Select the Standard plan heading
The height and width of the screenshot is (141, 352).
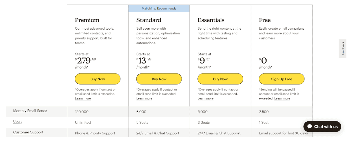coord(149,20)
